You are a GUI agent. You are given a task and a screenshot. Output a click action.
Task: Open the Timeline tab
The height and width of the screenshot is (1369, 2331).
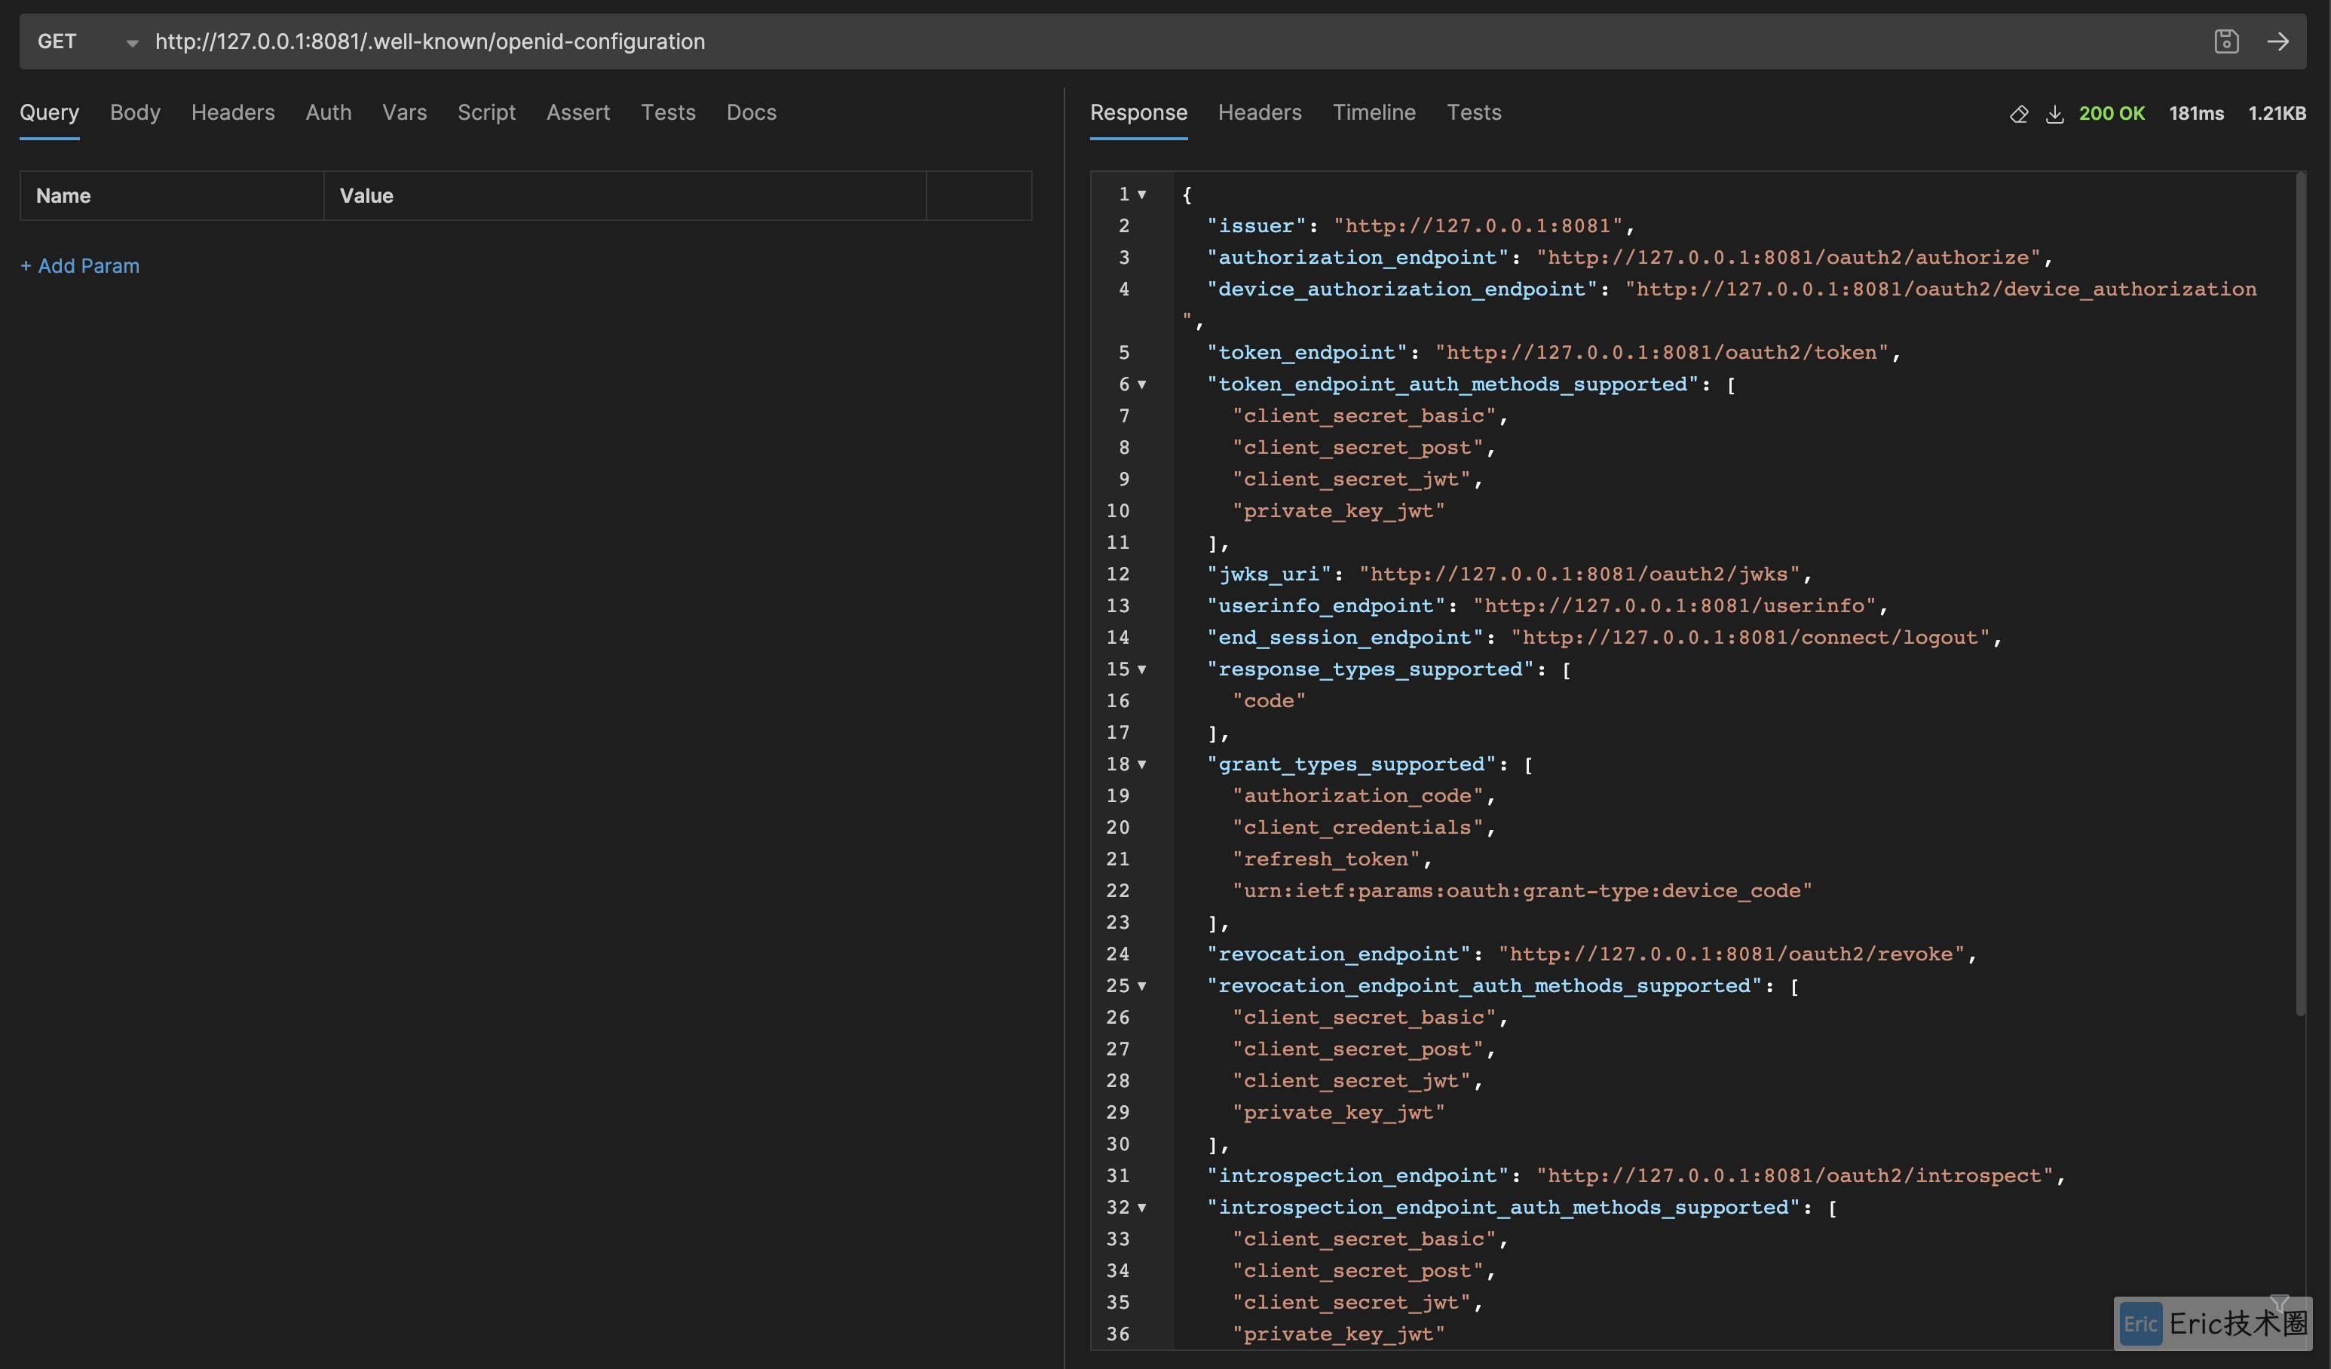tap(1374, 113)
